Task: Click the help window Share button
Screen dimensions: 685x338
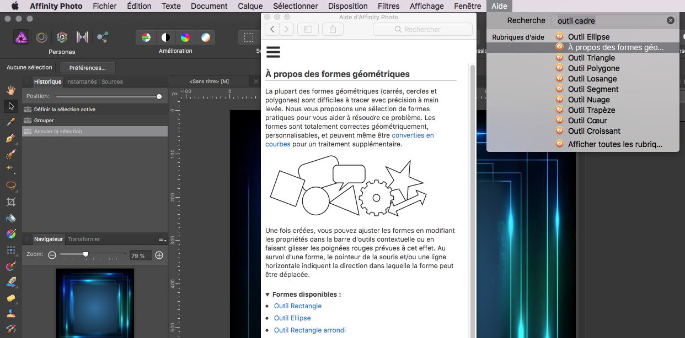Action: point(333,29)
